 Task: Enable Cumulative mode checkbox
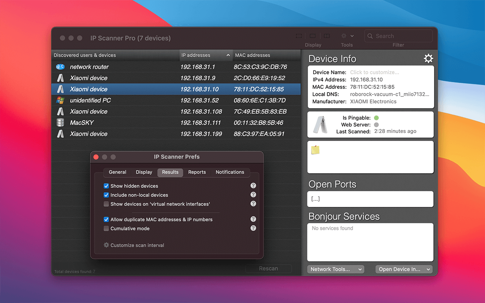tap(106, 228)
